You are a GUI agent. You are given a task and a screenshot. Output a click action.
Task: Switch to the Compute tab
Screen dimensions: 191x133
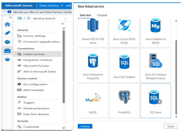[102, 15]
